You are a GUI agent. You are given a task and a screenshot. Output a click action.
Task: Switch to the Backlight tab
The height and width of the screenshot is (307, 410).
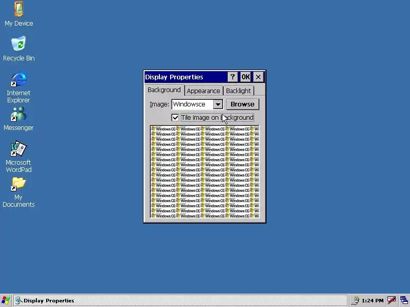238,91
